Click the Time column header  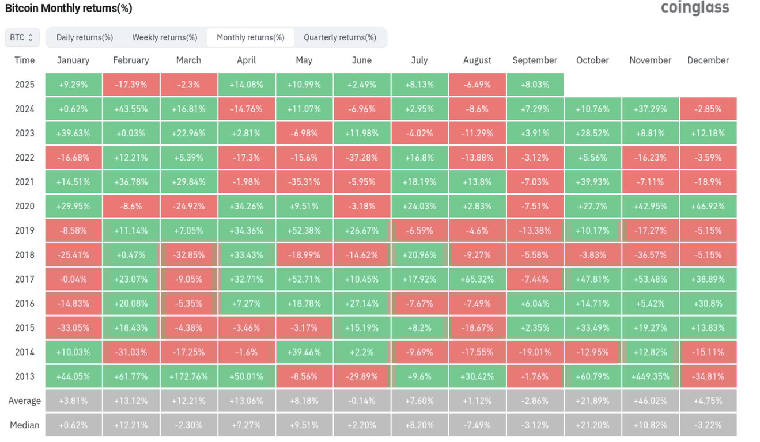click(24, 60)
